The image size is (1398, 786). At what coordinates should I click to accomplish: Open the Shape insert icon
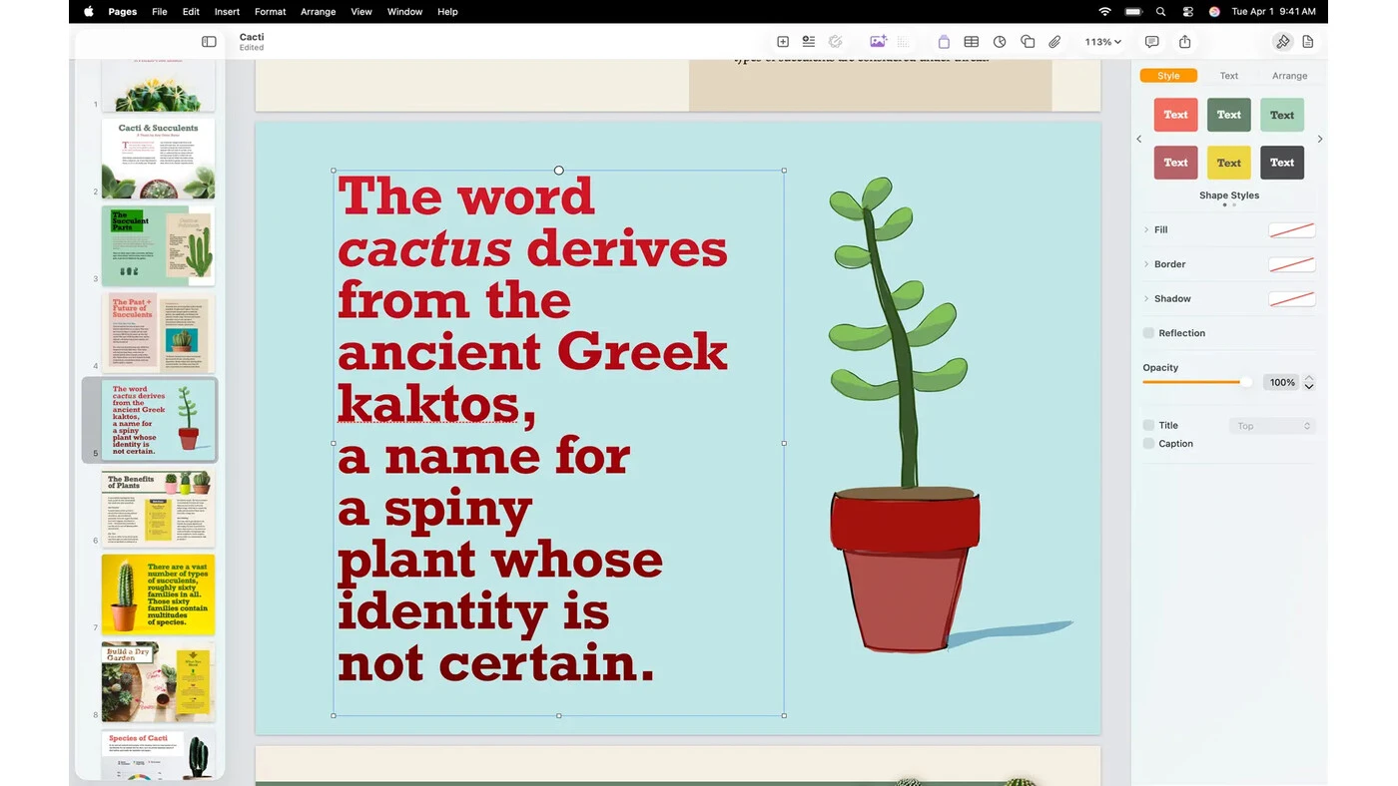[1028, 42]
